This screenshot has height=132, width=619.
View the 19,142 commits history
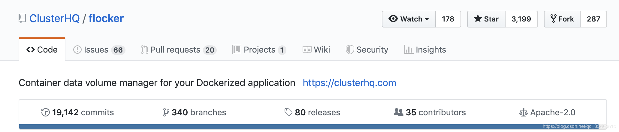tap(77, 113)
